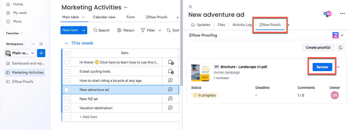
Task: Tick the checkbox for Vacation destination
Action: pyautogui.click(x=67, y=108)
